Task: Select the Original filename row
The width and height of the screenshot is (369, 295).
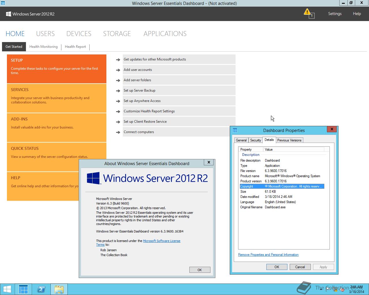Action: click(282, 207)
